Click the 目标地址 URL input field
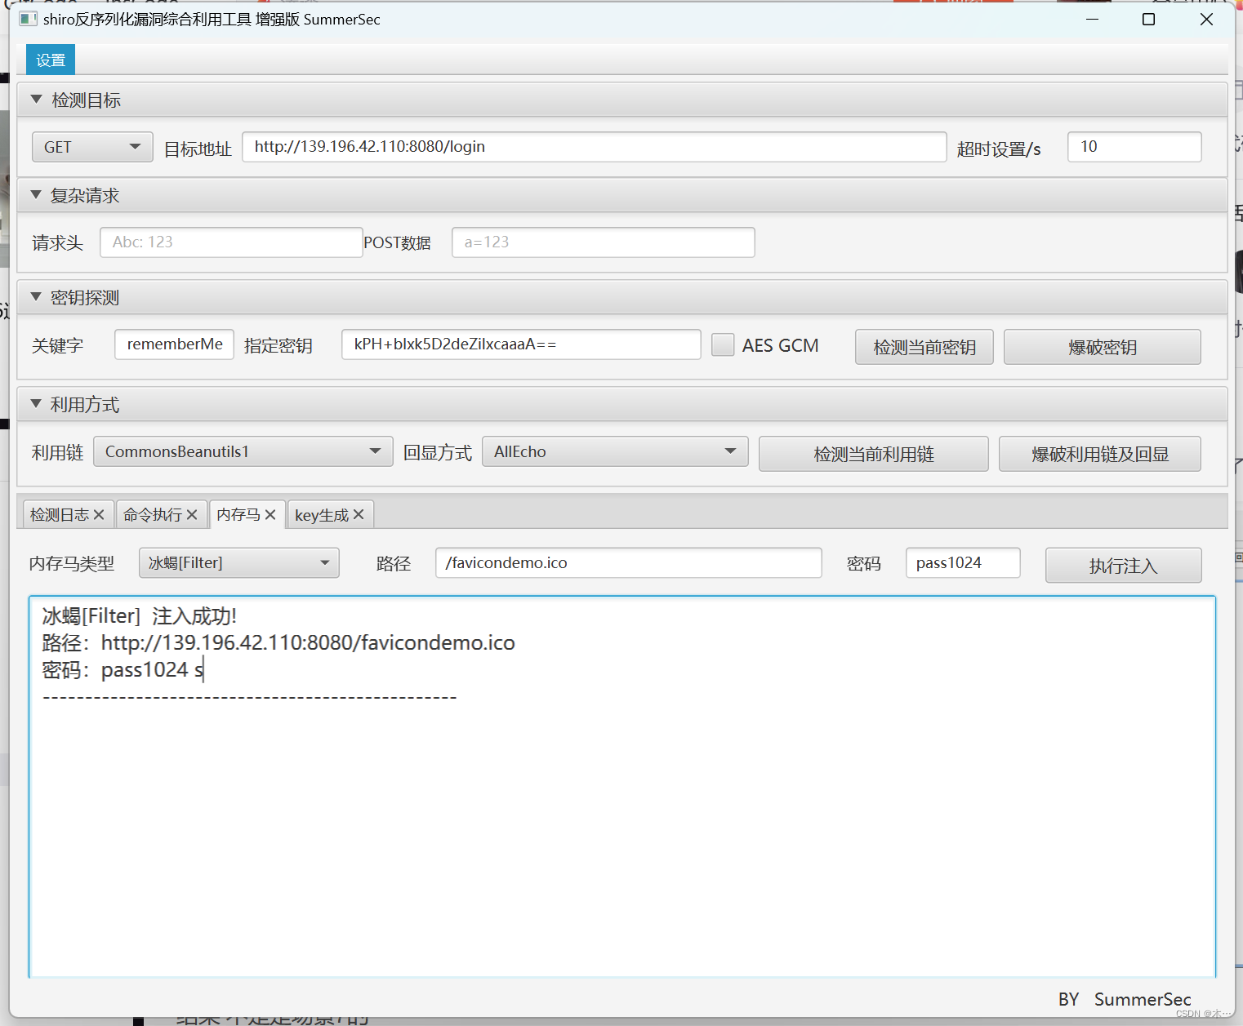The height and width of the screenshot is (1026, 1243). point(594,147)
